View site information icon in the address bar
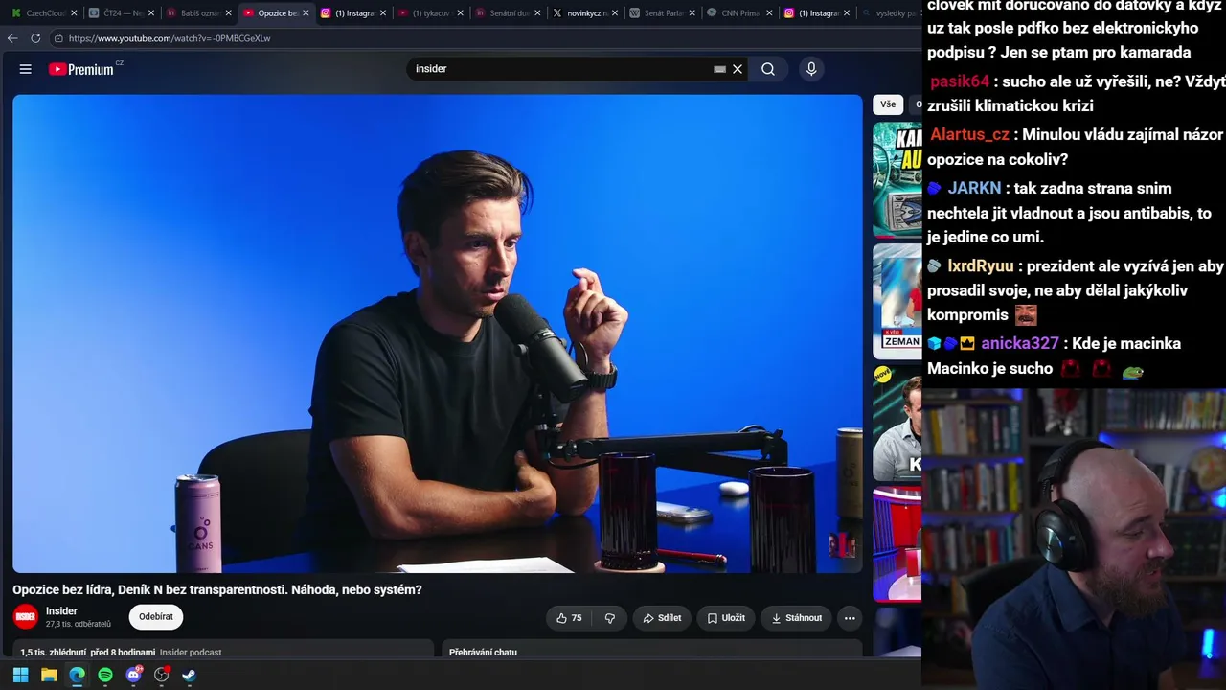Screen dimensions: 1226x690 point(58,38)
